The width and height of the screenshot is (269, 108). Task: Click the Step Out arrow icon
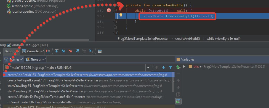[x=77, y=51]
